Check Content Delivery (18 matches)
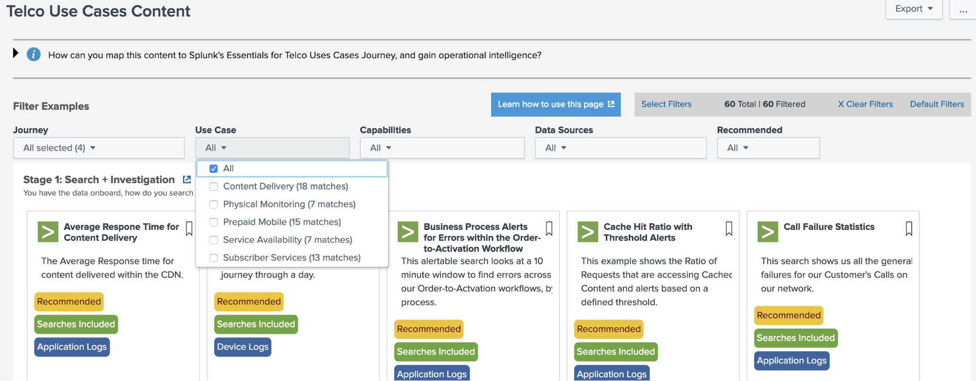This screenshot has width=976, height=381. pos(213,186)
